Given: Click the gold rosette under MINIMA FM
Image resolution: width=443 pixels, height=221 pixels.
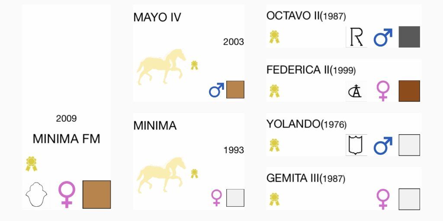Looking at the screenshot, I should click(x=31, y=164).
